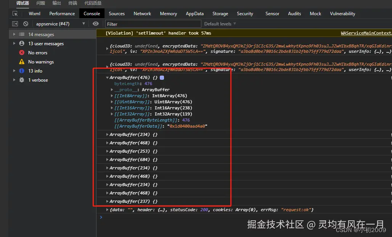Go to the AppData tab
The height and width of the screenshot is (237, 392).
pos(195,14)
